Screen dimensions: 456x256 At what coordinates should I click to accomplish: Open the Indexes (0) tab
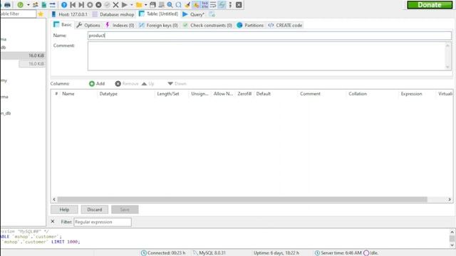coord(120,26)
